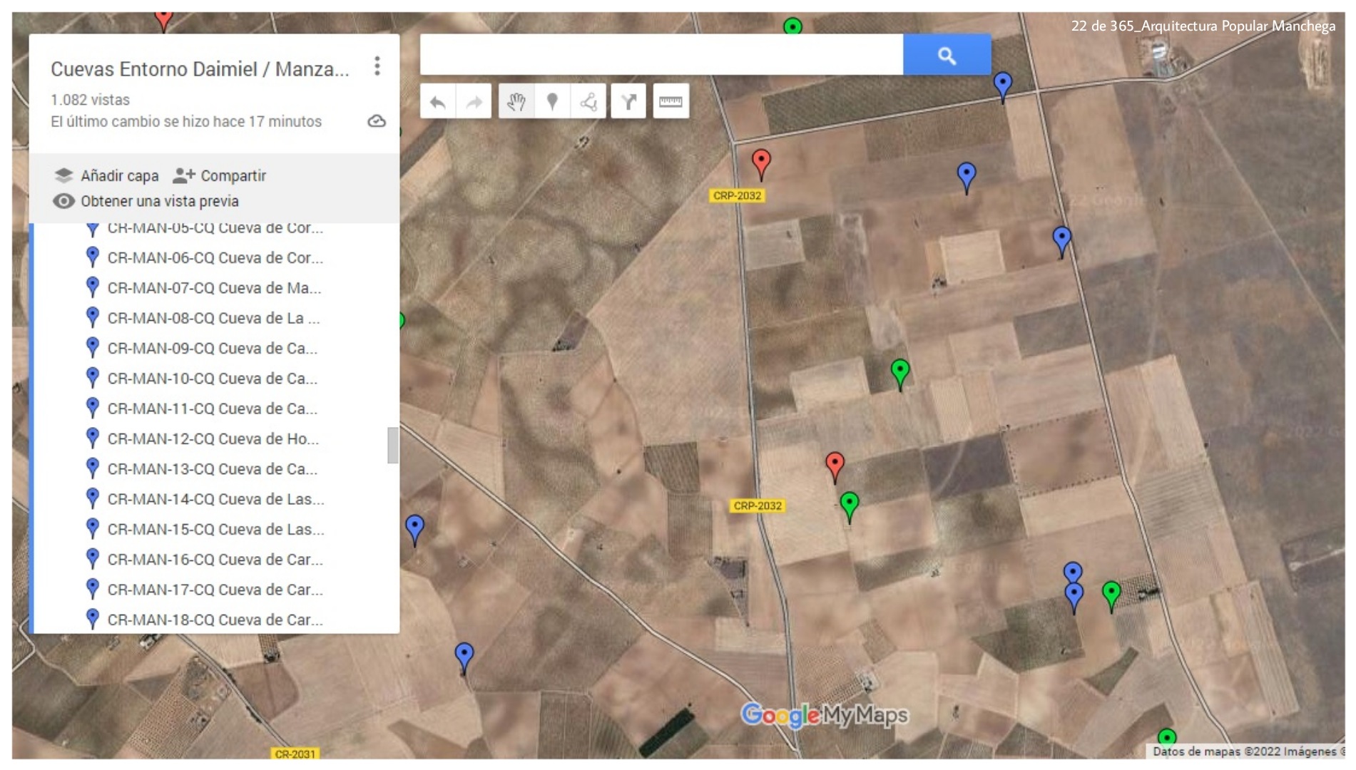Click the green marker in map center-right fields

coord(900,374)
